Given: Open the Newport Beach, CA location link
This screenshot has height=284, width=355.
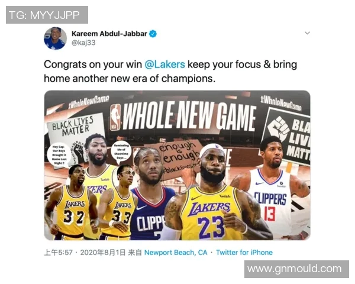Looking at the screenshot, I should pos(176,252).
